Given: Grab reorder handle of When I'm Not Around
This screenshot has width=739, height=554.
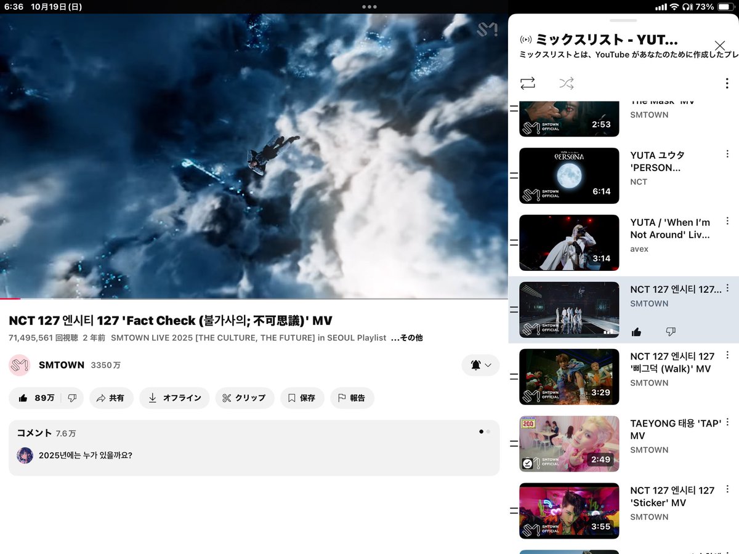Looking at the screenshot, I should (x=514, y=243).
